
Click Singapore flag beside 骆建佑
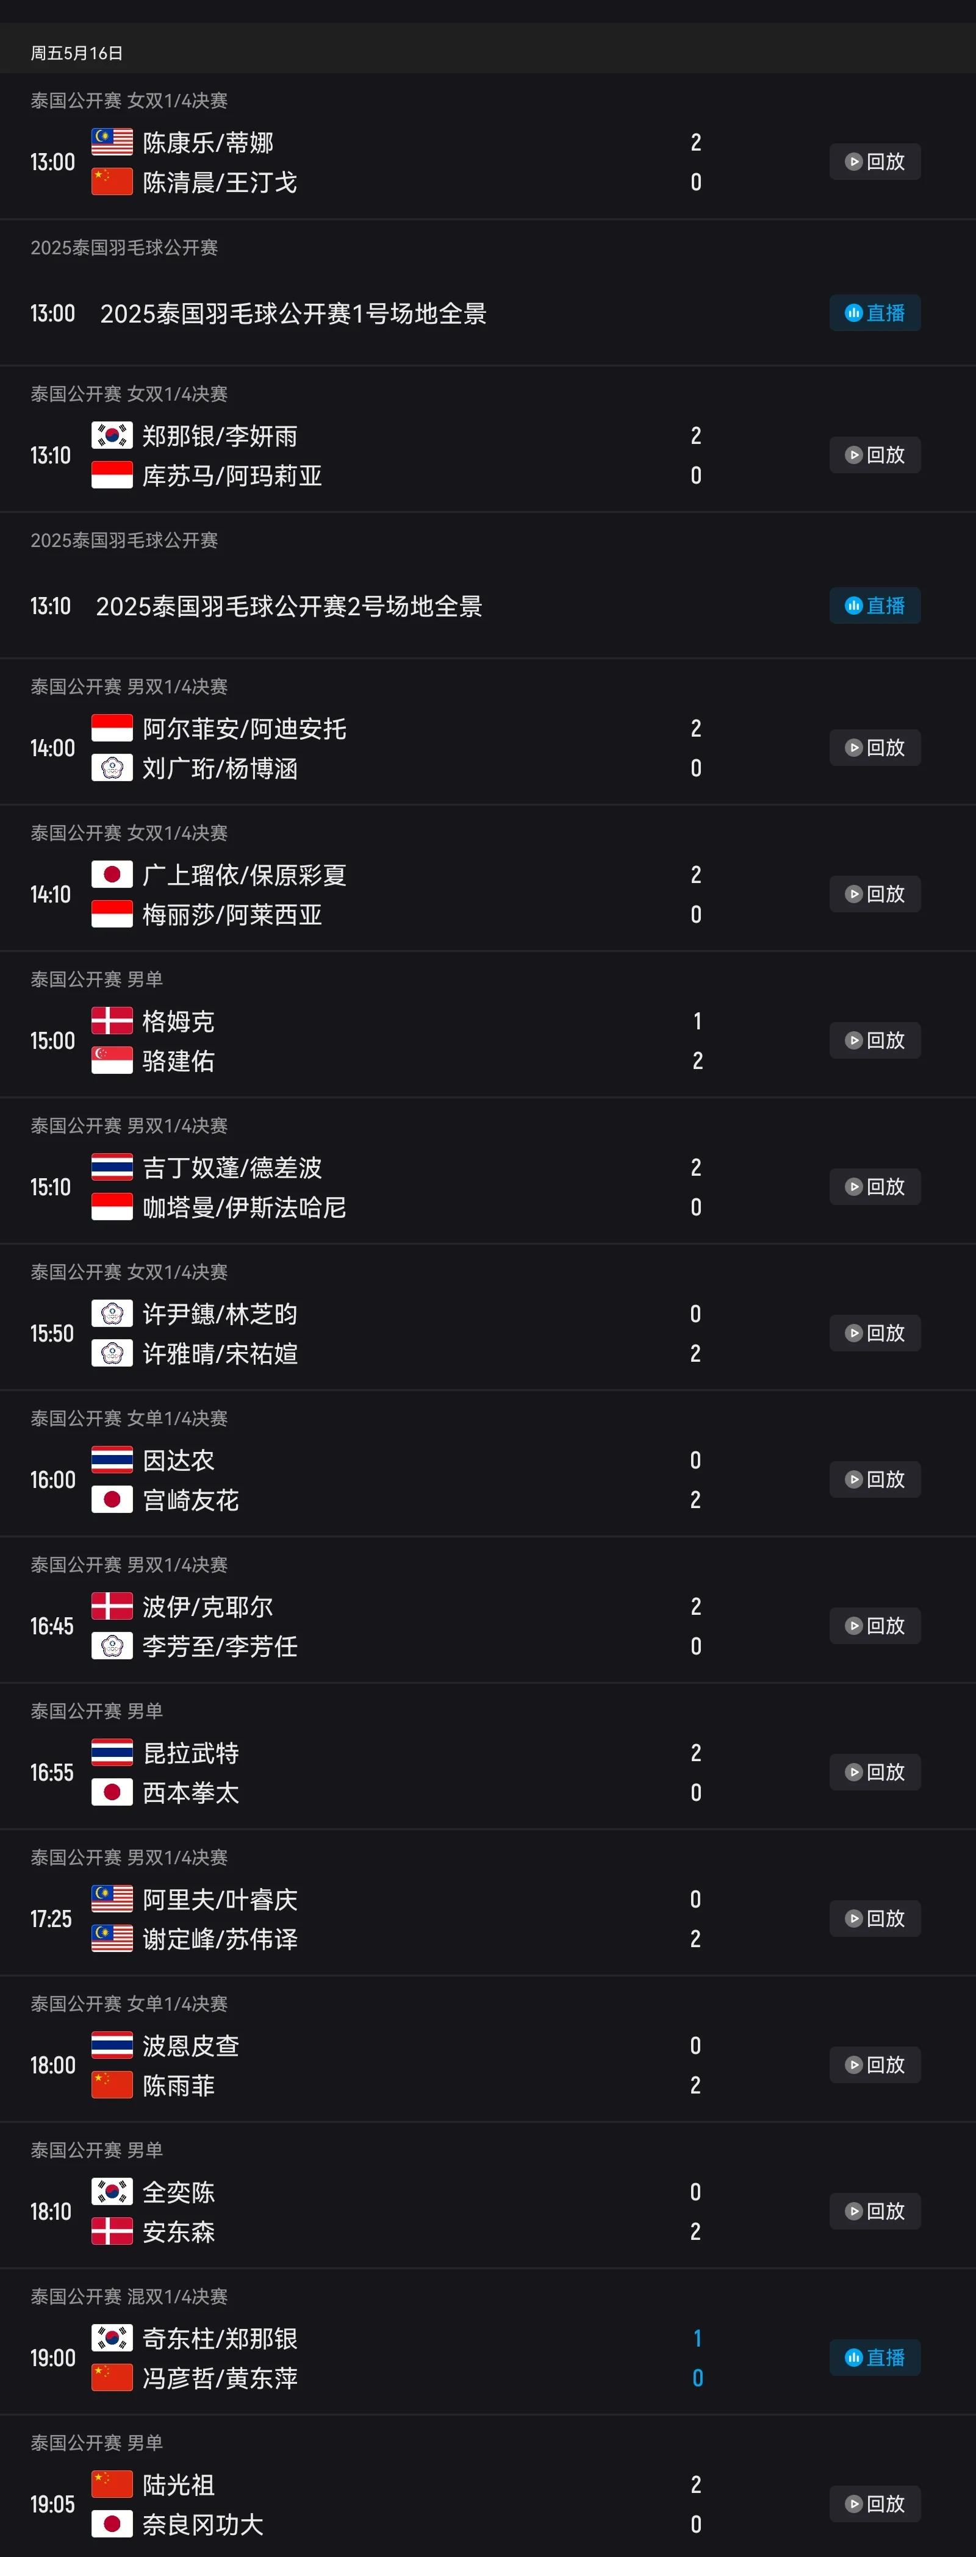pyautogui.click(x=112, y=1060)
